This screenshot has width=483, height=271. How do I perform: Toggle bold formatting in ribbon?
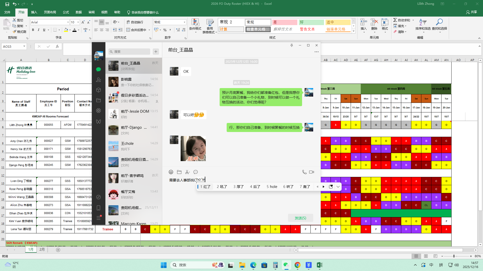(33, 30)
